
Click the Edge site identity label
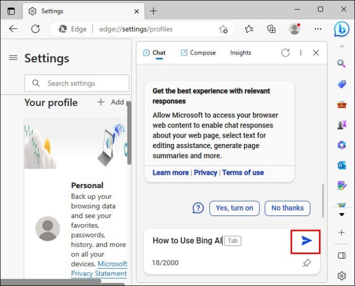[x=73, y=29]
